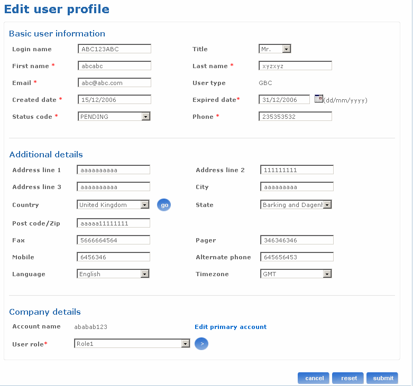Viewport: 413px width, 386px height.
Task: Follow the Edit primary account link
Action: pos(231,327)
